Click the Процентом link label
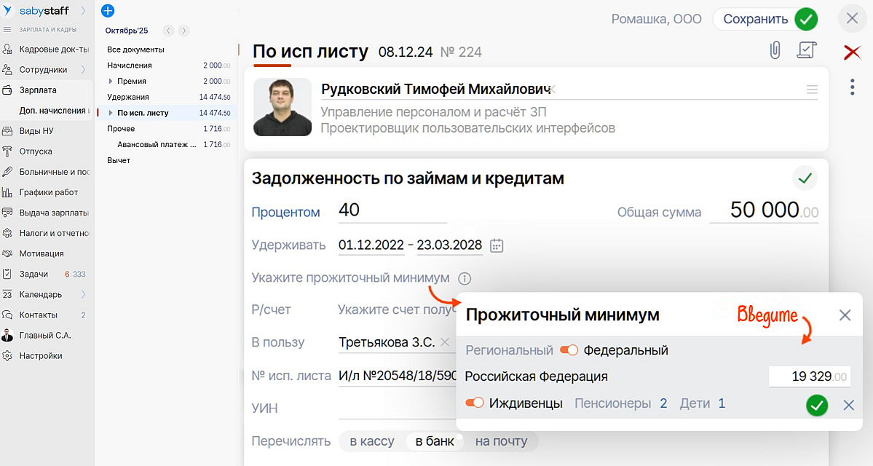 tap(285, 213)
